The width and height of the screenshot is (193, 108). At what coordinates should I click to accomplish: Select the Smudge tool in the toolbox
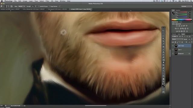point(163,63)
